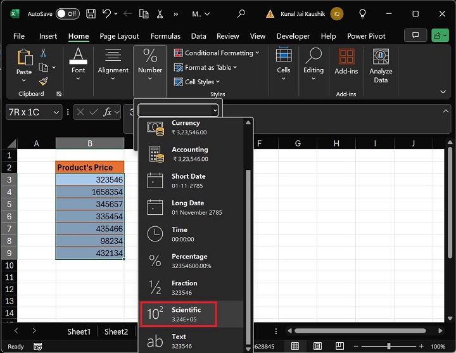
Task: Select the Normal view button in status bar
Action: tap(295, 346)
